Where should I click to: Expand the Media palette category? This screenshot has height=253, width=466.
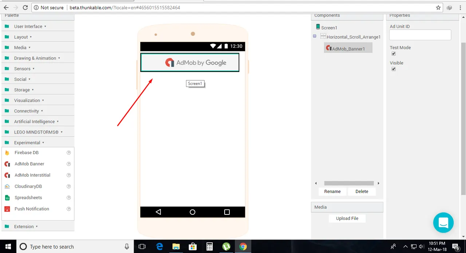(x=38, y=47)
